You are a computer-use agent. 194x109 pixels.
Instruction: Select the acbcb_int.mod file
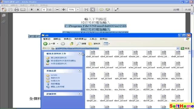[x=106, y=65]
